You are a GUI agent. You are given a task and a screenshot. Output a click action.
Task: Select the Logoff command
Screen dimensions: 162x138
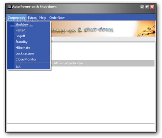pos(29,36)
